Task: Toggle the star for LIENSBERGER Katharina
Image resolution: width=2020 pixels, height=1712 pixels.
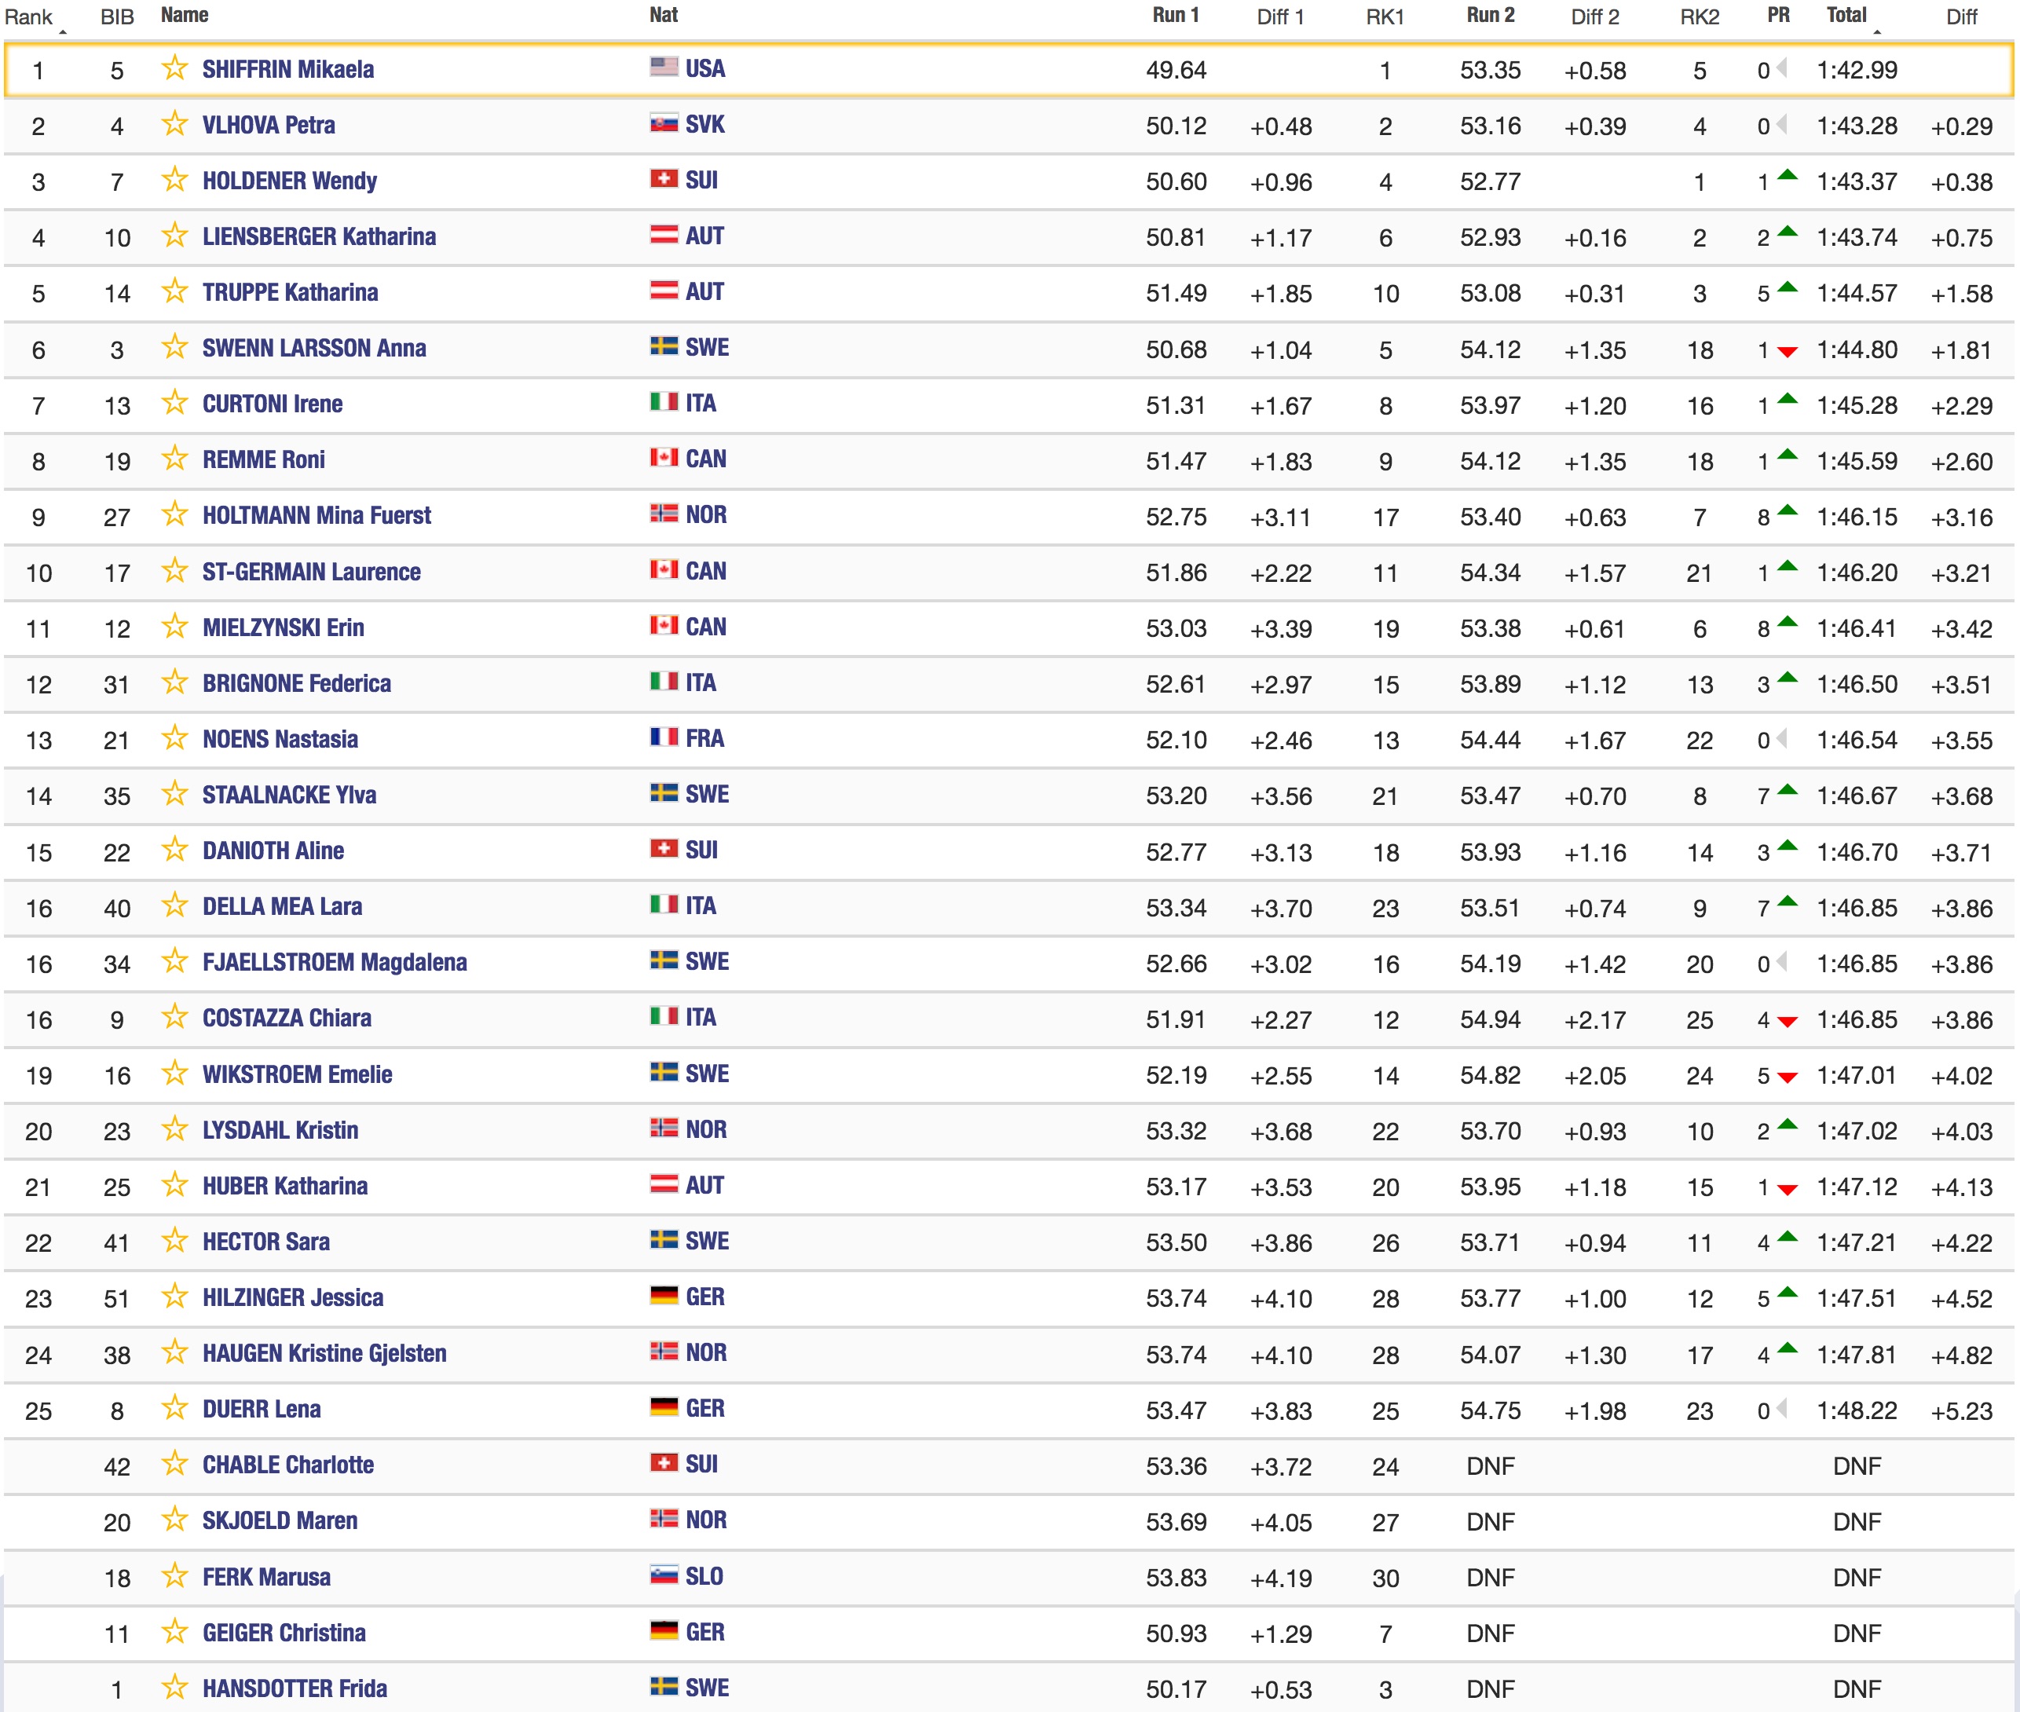Action: (174, 236)
